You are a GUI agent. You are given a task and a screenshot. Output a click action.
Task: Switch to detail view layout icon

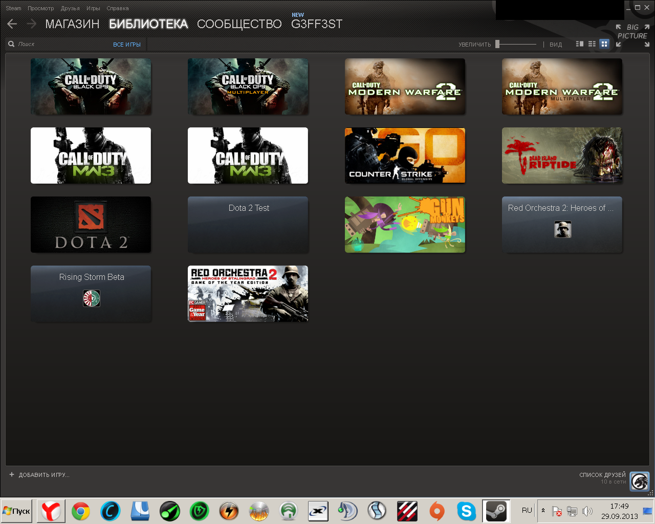click(x=580, y=44)
